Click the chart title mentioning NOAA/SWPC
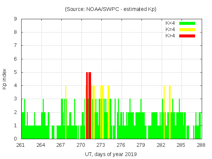212x159 pixels. [110, 9]
